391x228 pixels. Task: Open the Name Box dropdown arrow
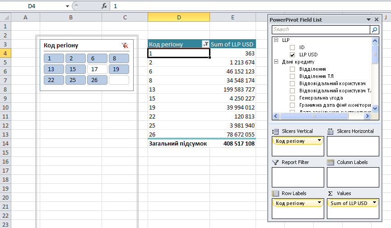[67, 6]
